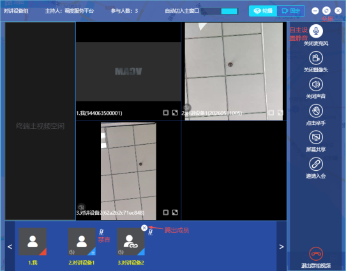The width and height of the screenshot is (346, 271).
Task: Mute member 对讲设备2 via microphone icon
Action: (151, 231)
